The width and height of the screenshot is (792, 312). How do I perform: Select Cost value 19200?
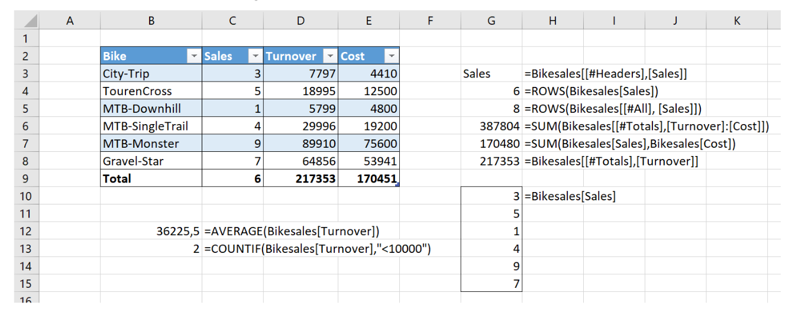point(368,126)
